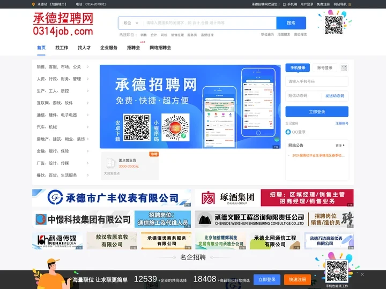Click 忘记密码 link
This screenshot has width=386, height=289.
pos(292,124)
